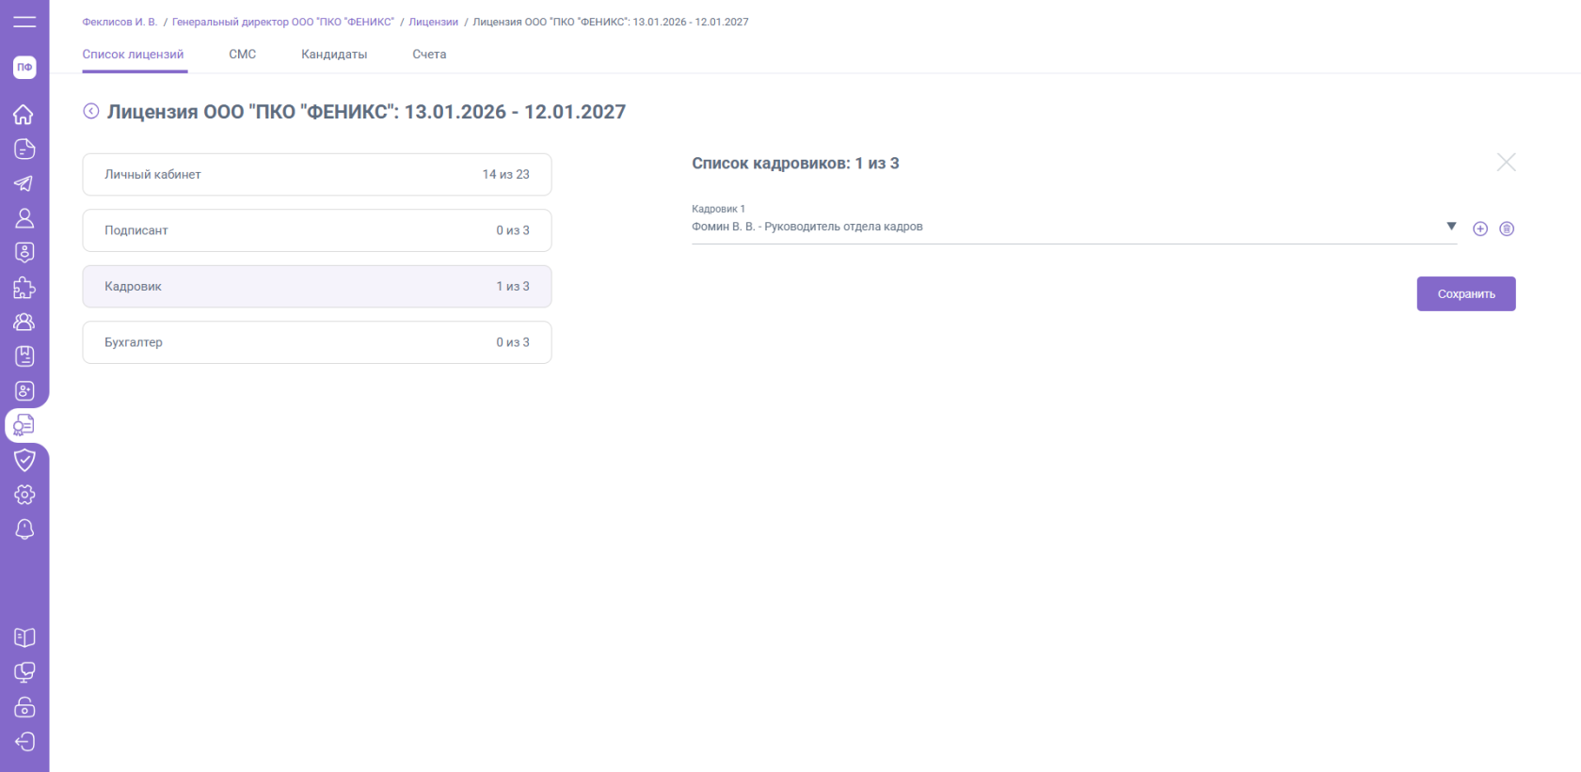
Task: Switch to the СМС tab
Action: click(x=242, y=55)
